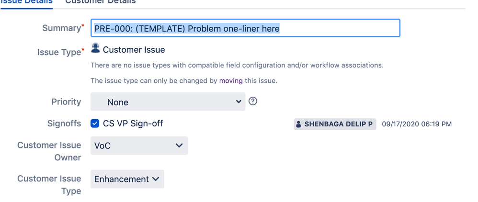Click the user icon beside SHENBAGA DELIP P
The width and height of the screenshot is (478, 202).
pos(299,124)
